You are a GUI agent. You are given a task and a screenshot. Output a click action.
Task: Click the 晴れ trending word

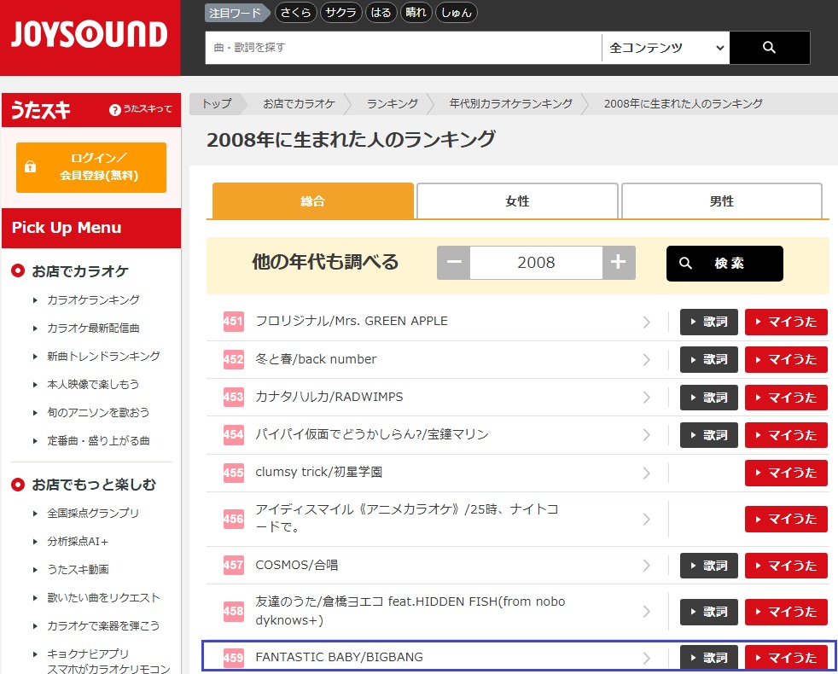pos(416,13)
